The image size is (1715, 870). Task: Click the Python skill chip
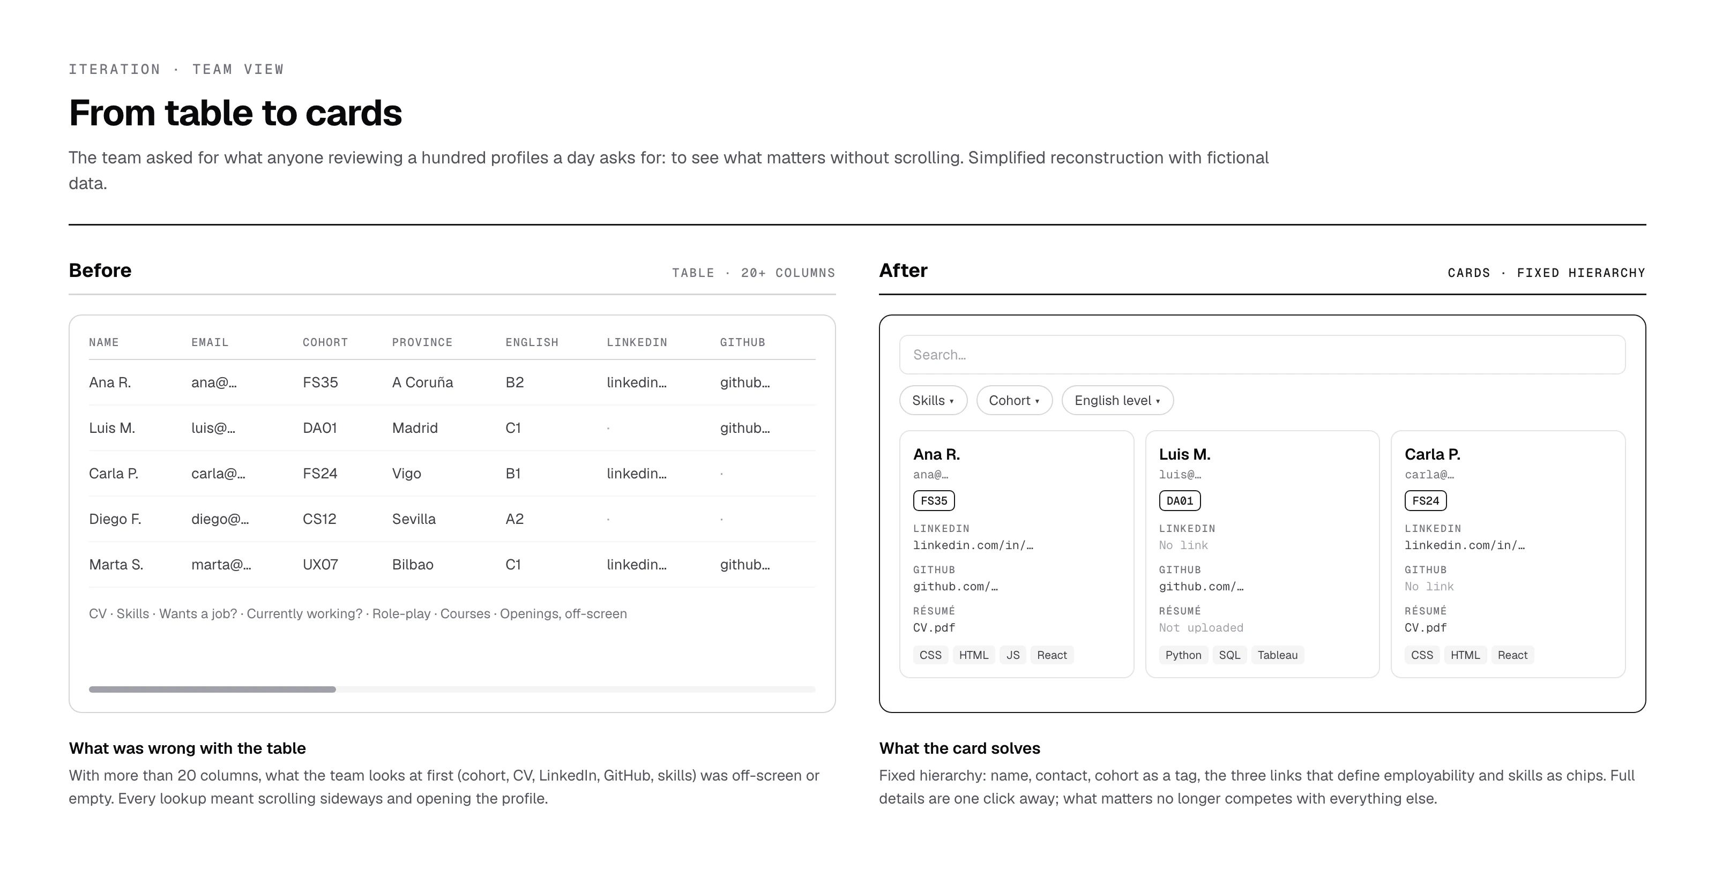click(x=1183, y=655)
